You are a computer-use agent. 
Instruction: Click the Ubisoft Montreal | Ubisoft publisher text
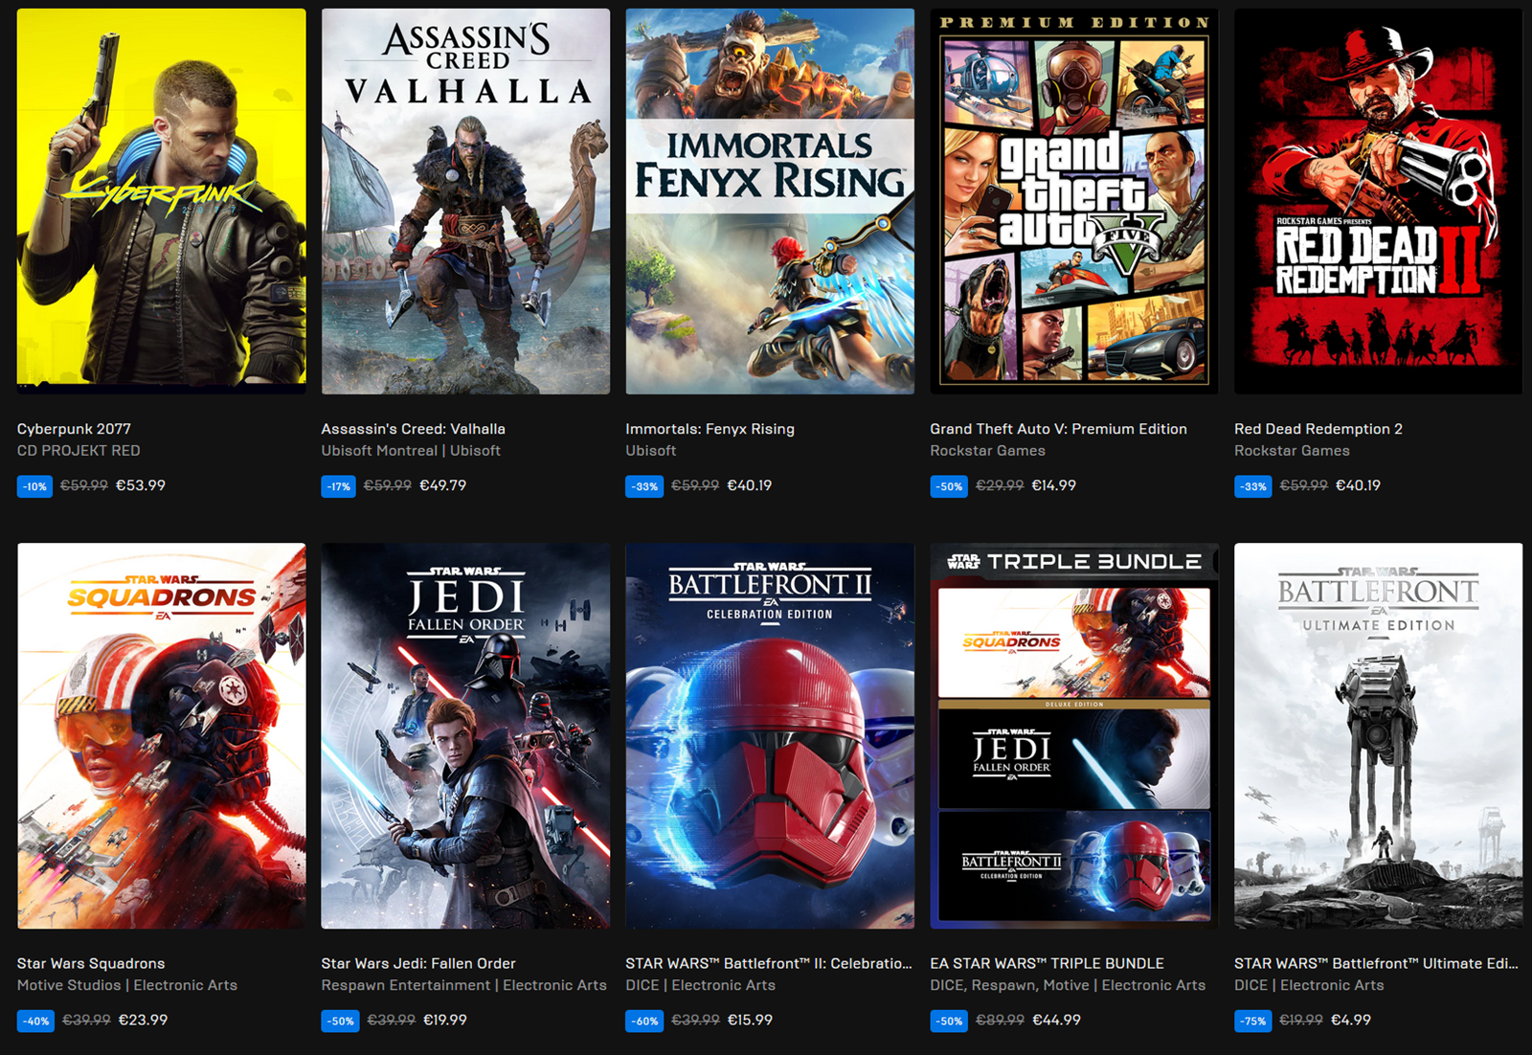click(411, 450)
